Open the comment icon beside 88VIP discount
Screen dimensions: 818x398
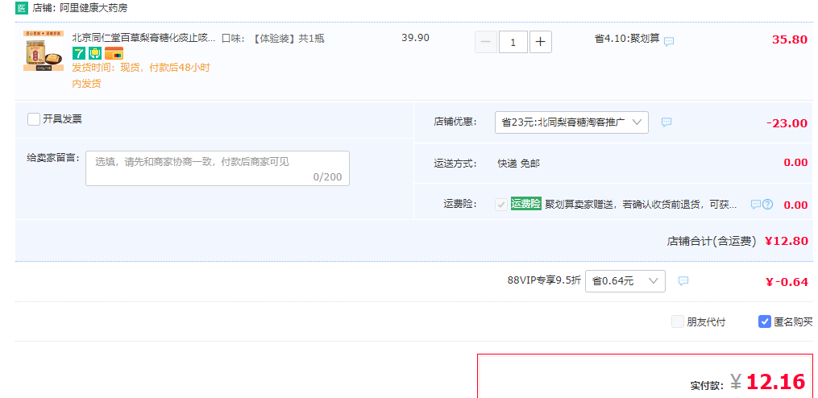pos(683,280)
